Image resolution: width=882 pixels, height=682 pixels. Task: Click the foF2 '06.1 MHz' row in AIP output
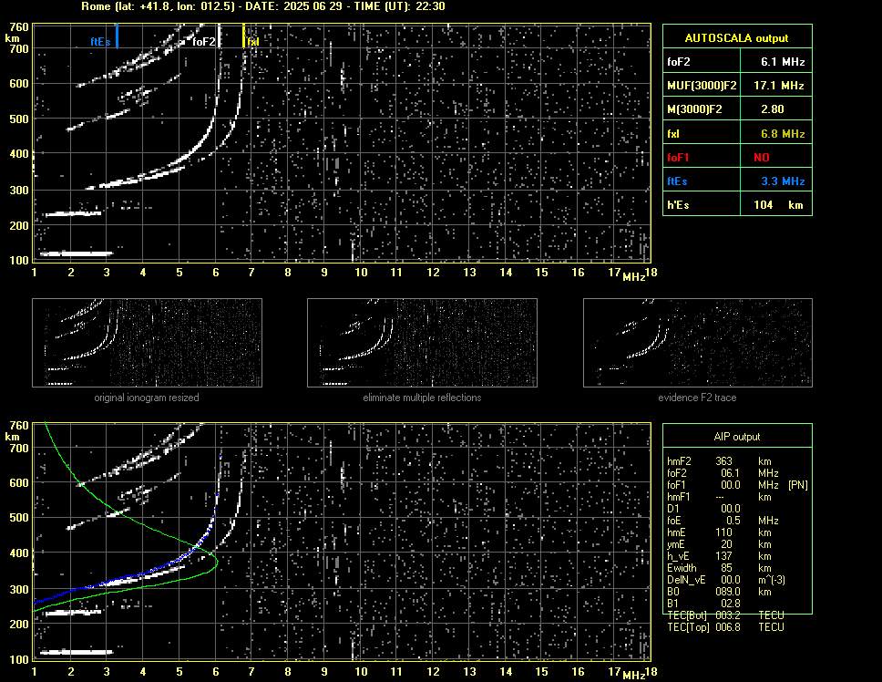(723, 473)
